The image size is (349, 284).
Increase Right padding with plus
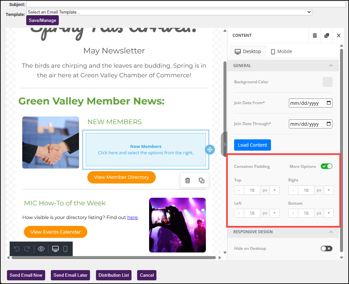click(x=329, y=190)
